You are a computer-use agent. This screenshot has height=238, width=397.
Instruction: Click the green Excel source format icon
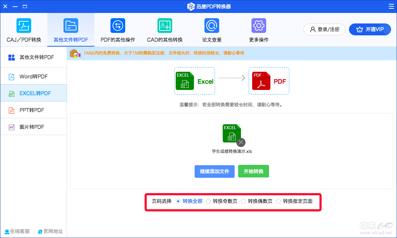[185, 81]
